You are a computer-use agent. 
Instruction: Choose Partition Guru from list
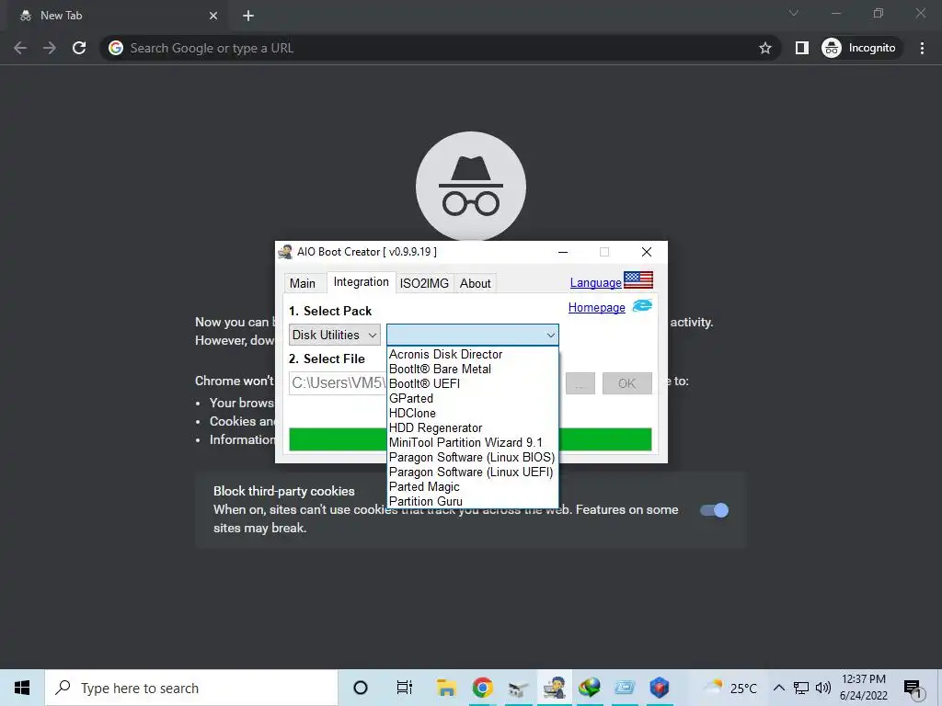pyautogui.click(x=472, y=501)
